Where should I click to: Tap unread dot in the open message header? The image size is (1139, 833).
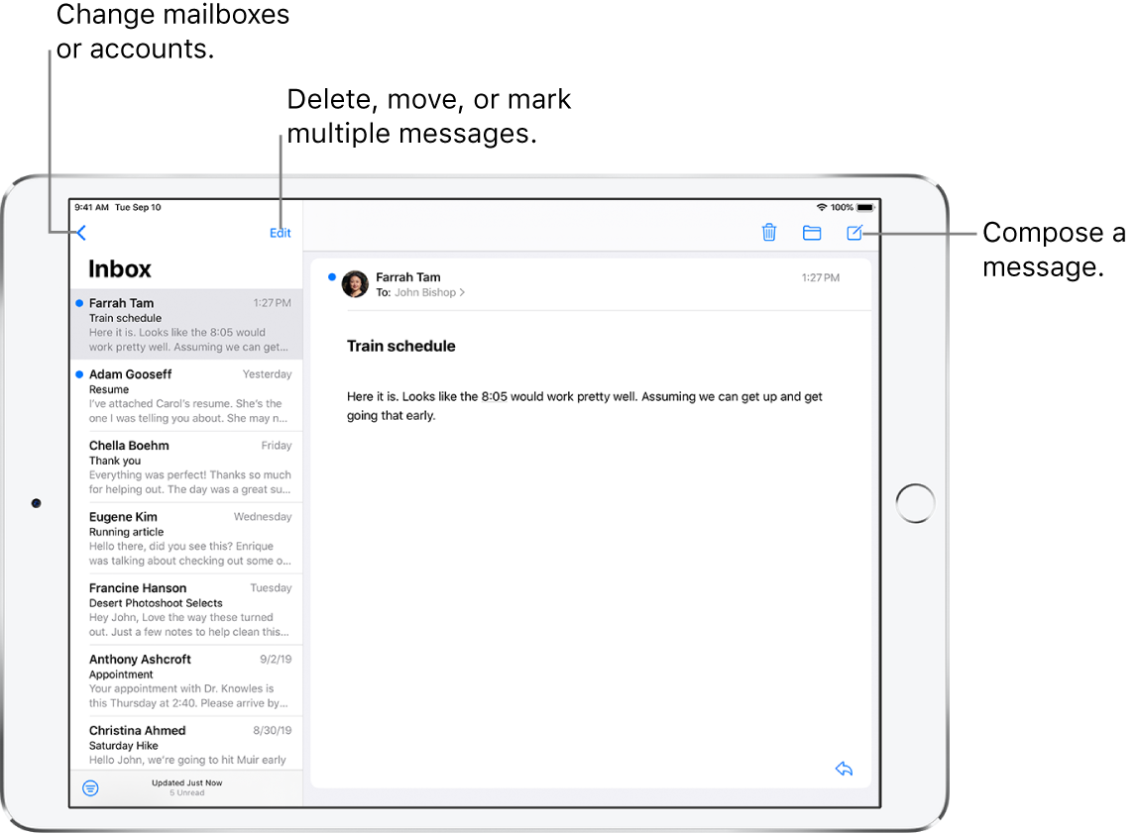(x=332, y=276)
